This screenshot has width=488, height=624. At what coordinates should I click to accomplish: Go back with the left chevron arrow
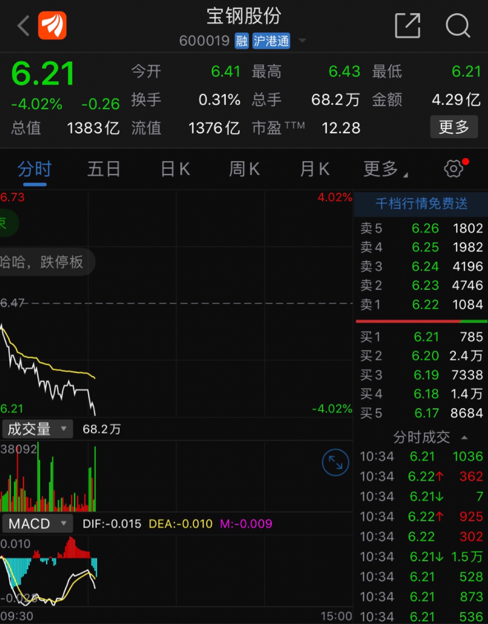[x=23, y=26]
